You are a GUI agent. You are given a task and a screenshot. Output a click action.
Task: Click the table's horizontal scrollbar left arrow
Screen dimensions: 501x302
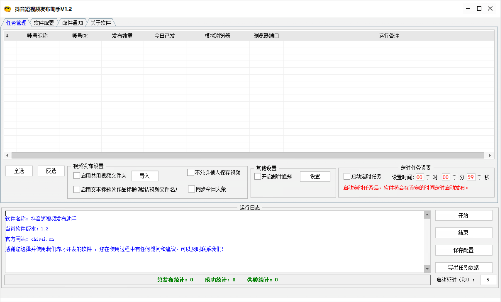click(7, 155)
